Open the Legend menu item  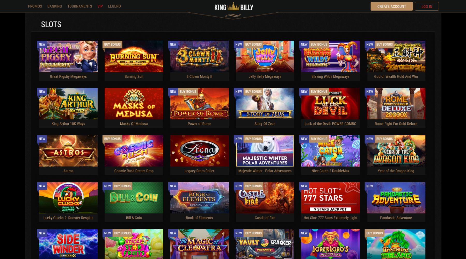pos(114,6)
